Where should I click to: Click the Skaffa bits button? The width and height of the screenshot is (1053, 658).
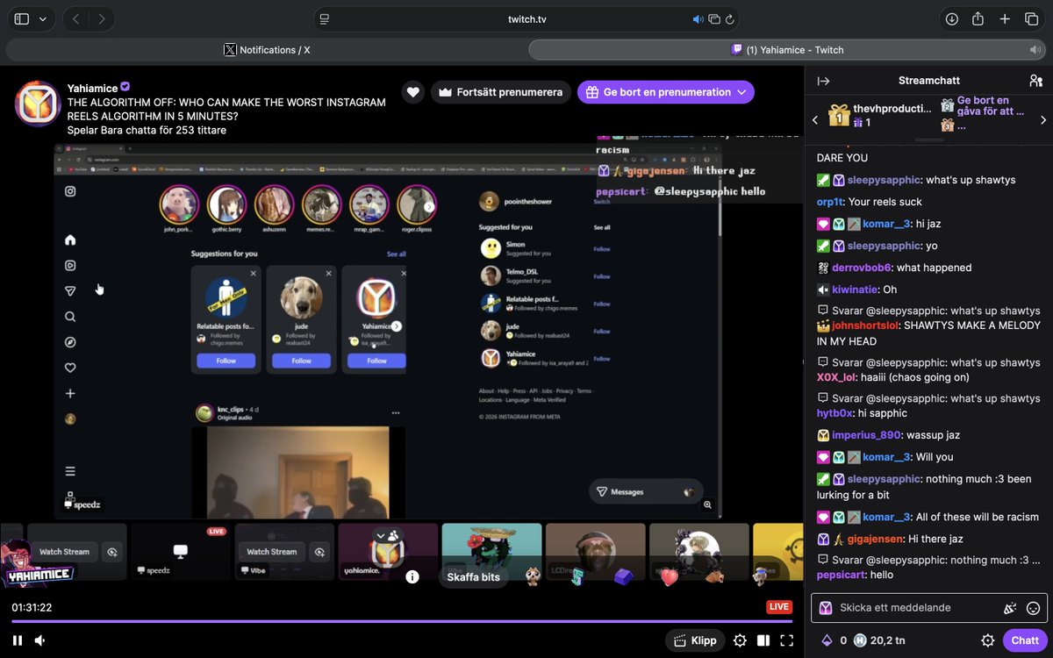click(x=473, y=576)
